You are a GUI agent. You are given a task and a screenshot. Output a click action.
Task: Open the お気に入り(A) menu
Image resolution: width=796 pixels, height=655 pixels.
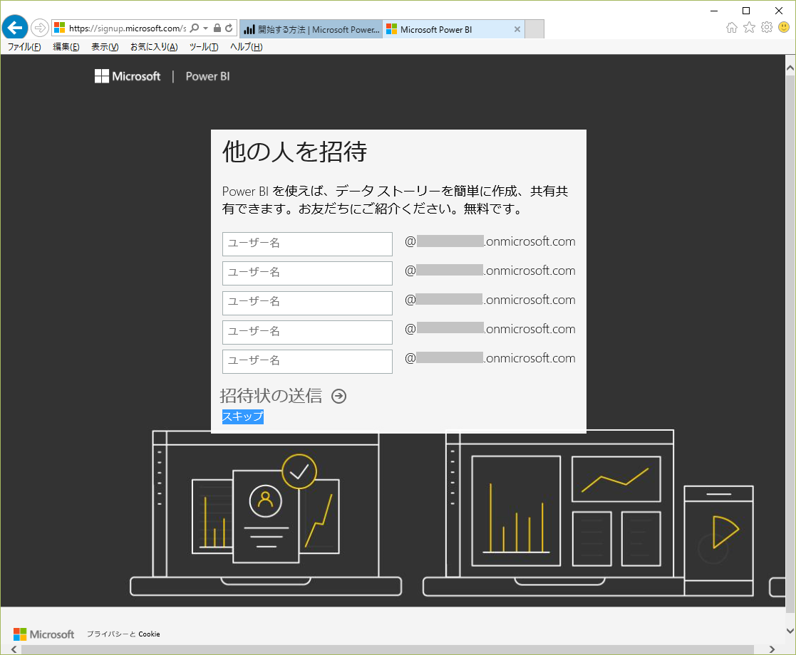click(x=154, y=47)
